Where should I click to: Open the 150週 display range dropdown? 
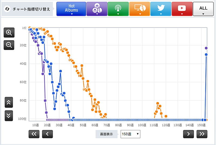(130, 134)
